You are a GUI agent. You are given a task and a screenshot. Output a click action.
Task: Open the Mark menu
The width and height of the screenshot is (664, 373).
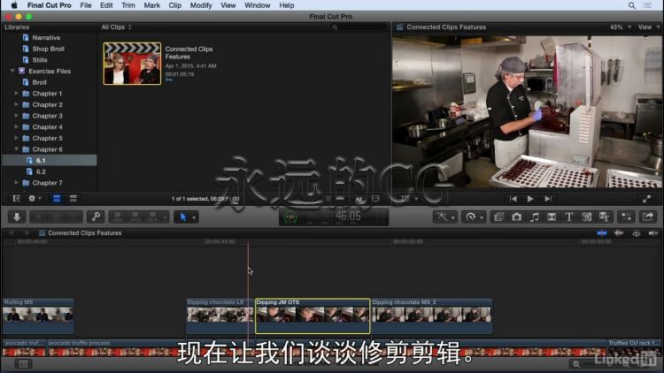[x=151, y=5]
